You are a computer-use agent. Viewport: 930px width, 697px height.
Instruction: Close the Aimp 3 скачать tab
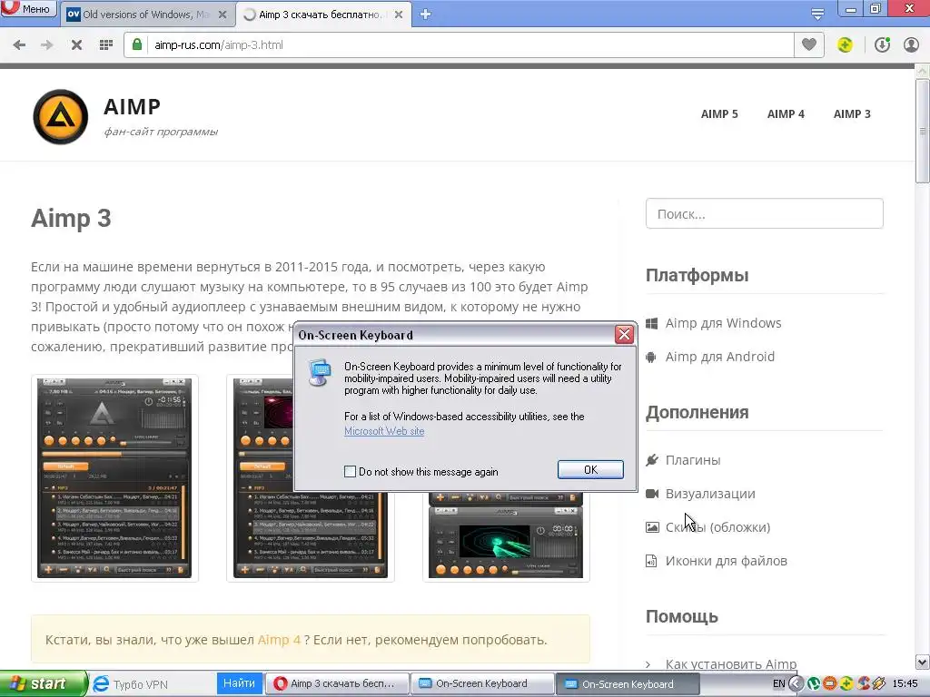point(399,15)
